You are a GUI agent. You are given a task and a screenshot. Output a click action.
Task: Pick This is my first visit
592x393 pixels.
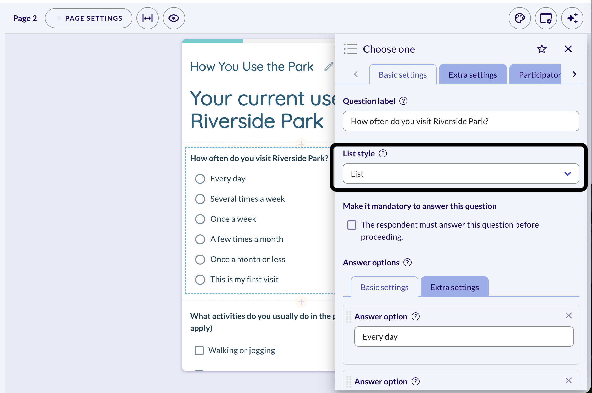click(200, 279)
